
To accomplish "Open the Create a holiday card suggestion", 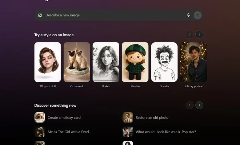I will click(x=64, y=118).
